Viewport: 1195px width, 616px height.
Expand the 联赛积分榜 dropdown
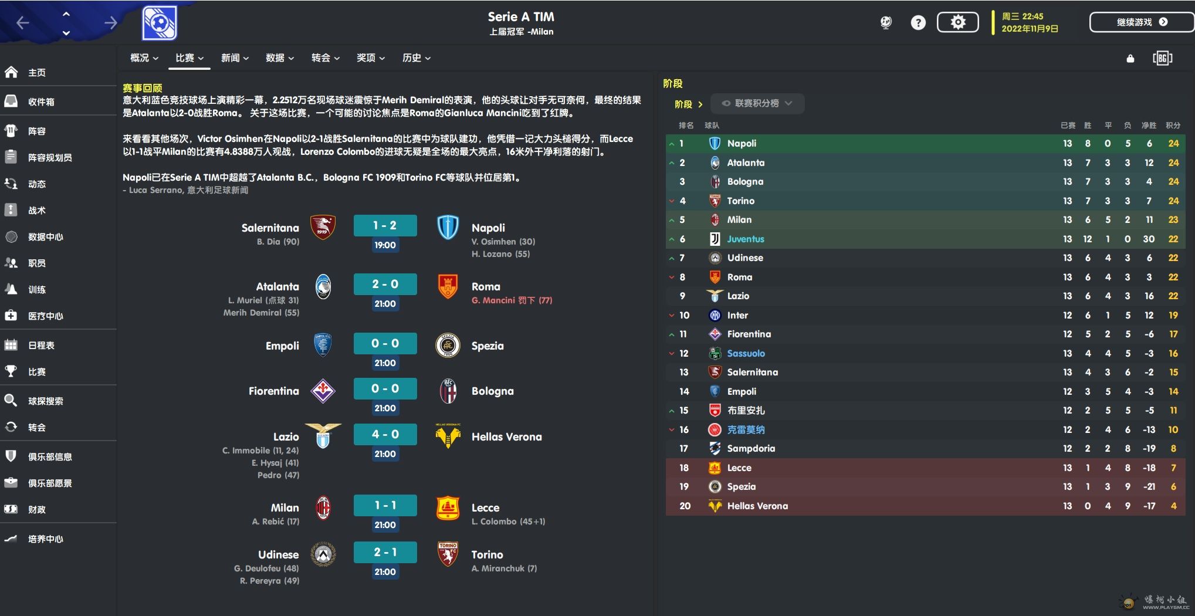point(757,103)
